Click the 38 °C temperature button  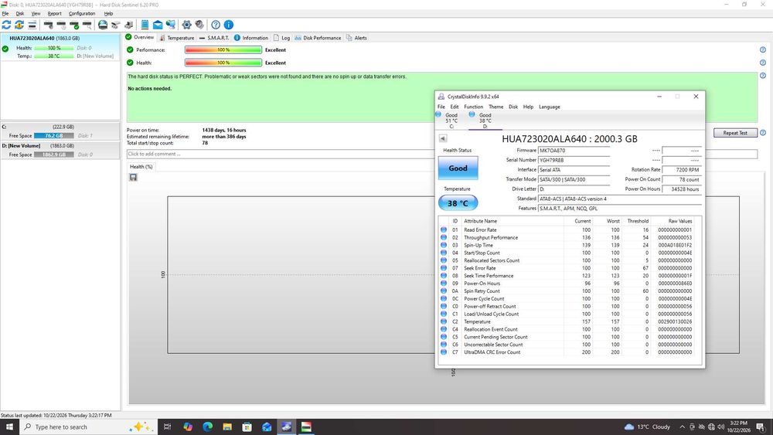click(458, 203)
